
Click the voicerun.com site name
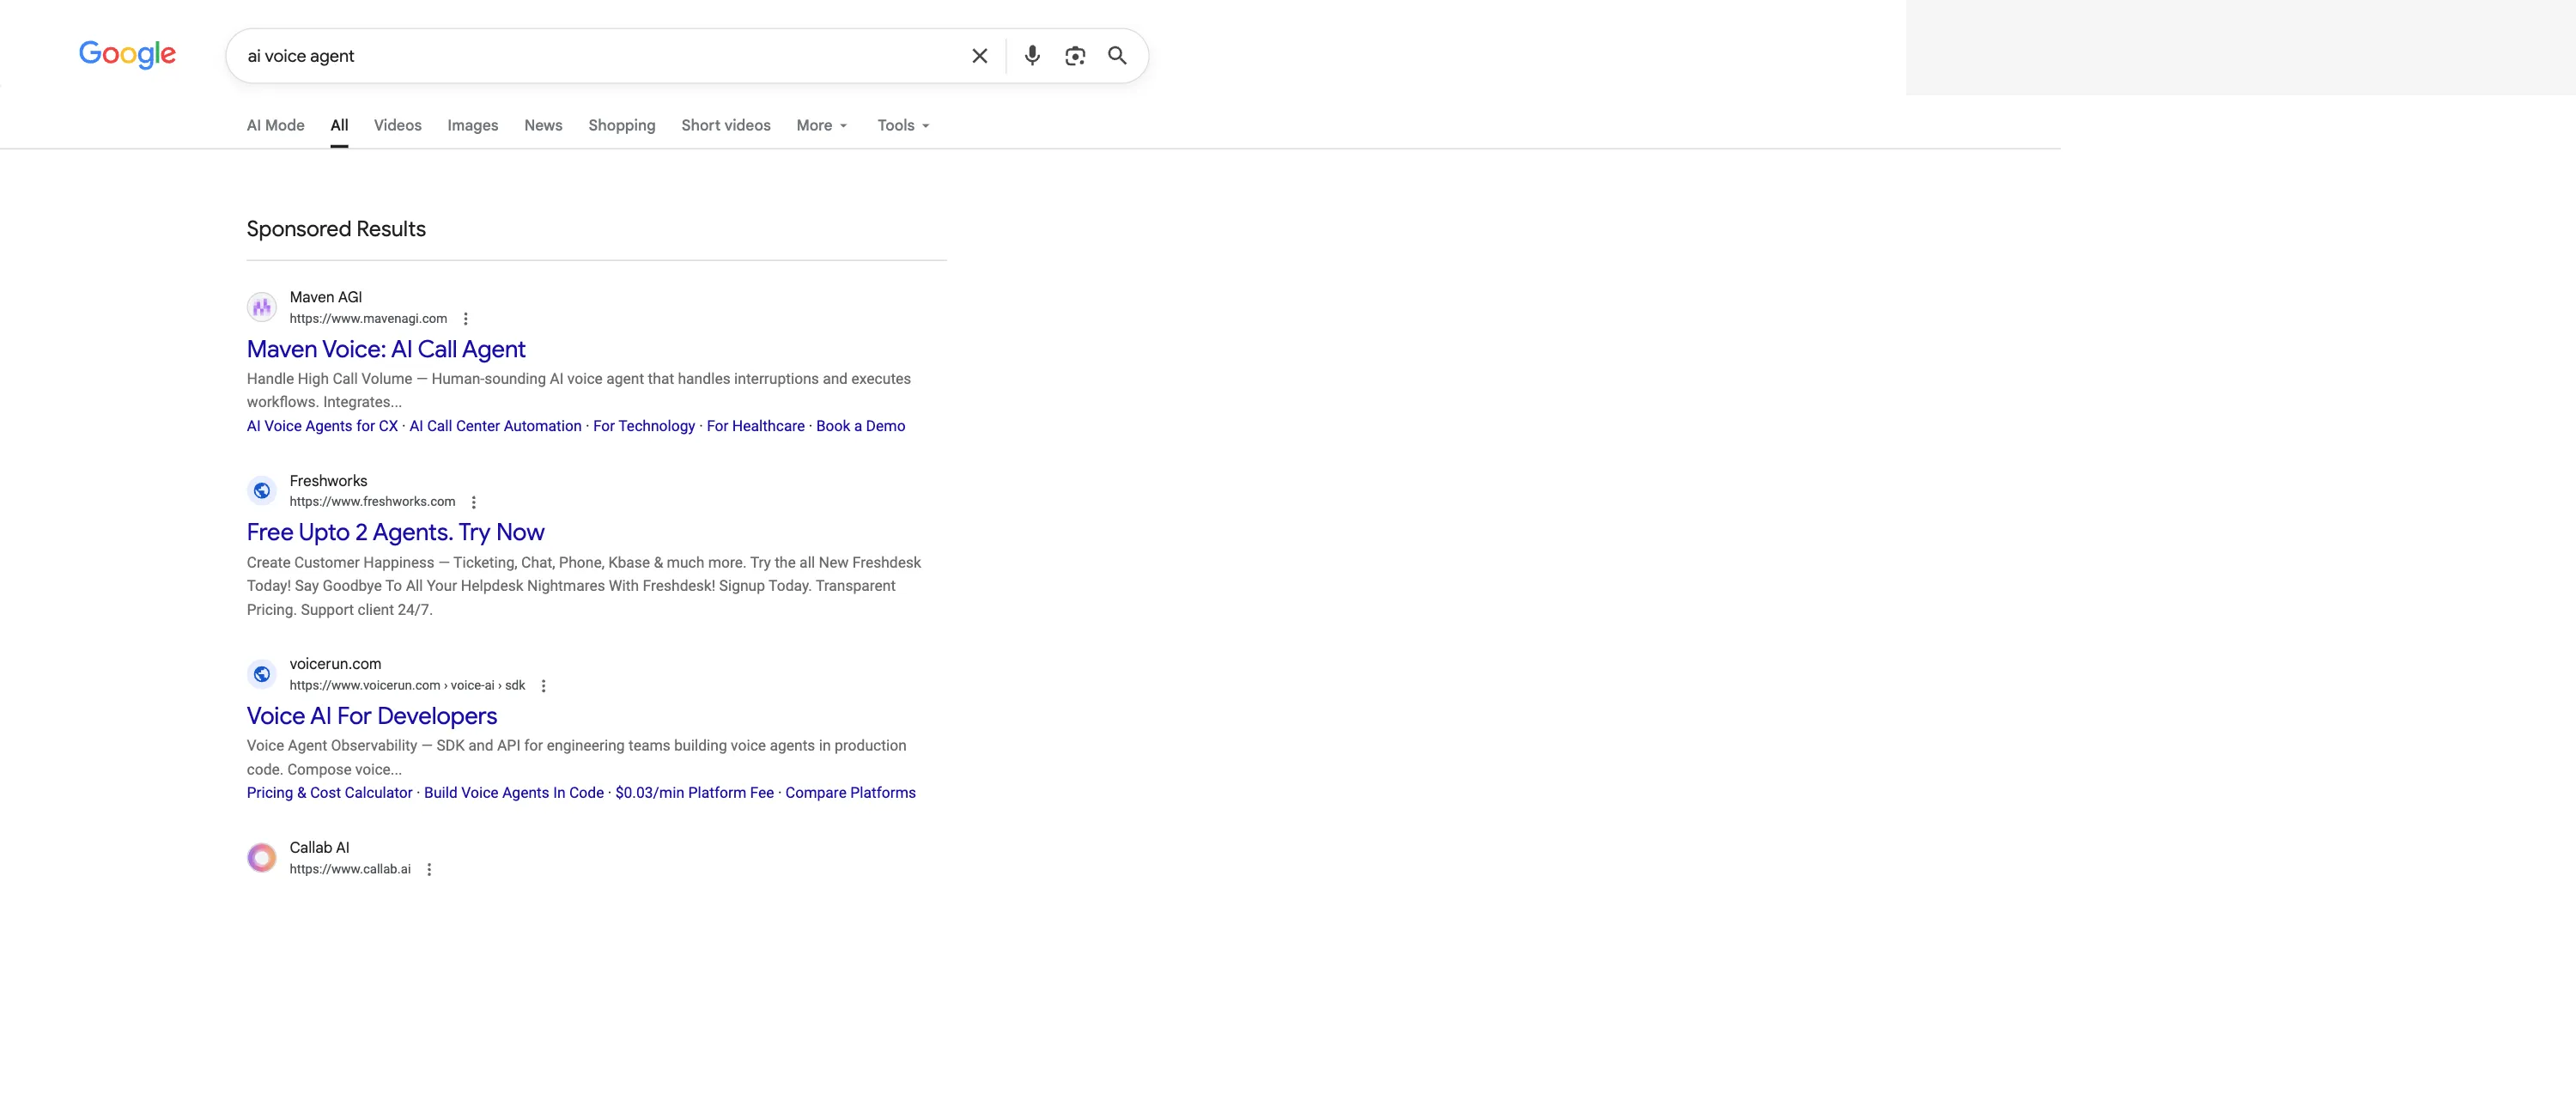[x=335, y=664]
